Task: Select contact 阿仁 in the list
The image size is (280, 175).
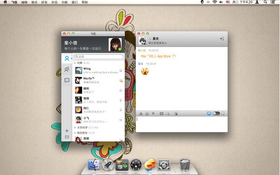Action: [98, 110]
